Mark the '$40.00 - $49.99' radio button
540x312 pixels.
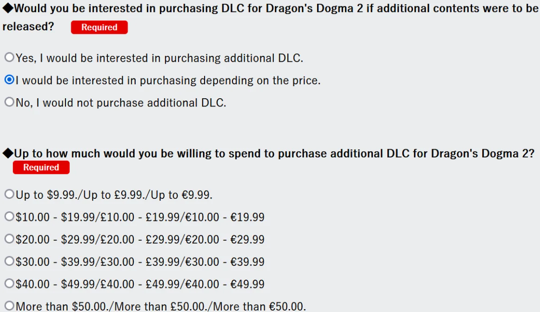point(9,283)
